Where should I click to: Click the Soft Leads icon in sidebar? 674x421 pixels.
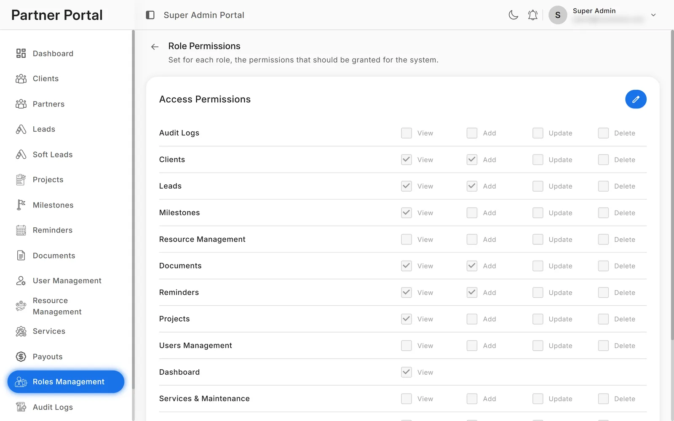[21, 155]
